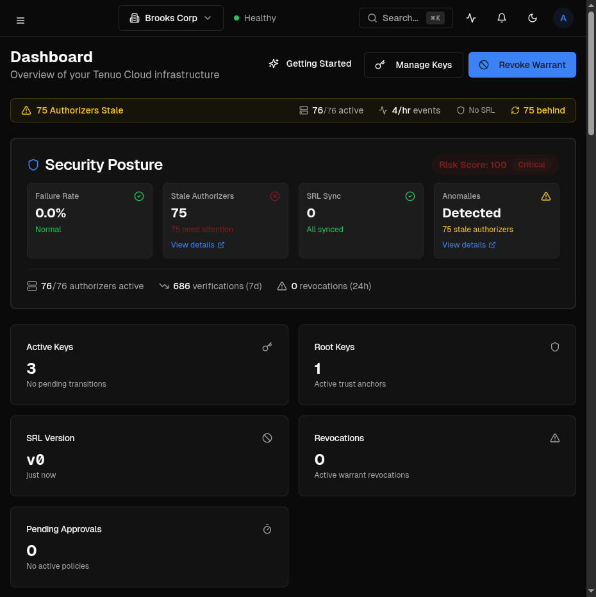Open View details under Anomalies
Screen dimensions: 596x597
469,245
